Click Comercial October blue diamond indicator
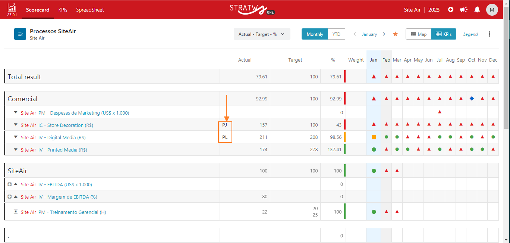 click(472, 99)
